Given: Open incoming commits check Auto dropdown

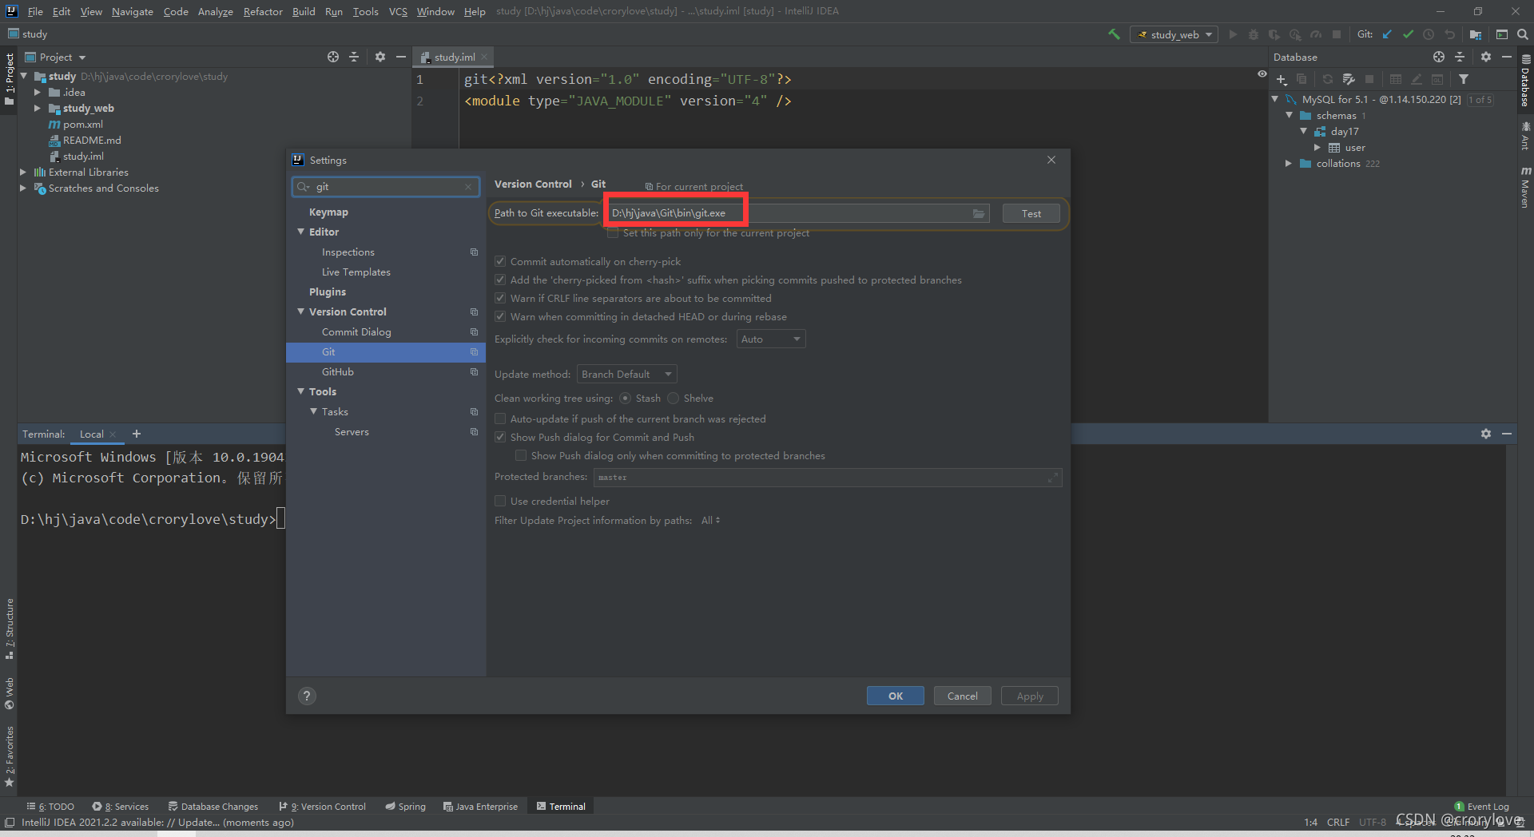Looking at the screenshot, I should [771, 339].
